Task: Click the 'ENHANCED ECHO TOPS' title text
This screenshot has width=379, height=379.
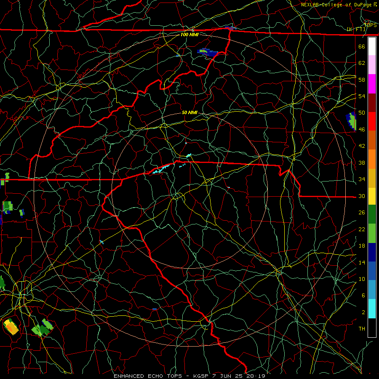Action: [148, 376]
